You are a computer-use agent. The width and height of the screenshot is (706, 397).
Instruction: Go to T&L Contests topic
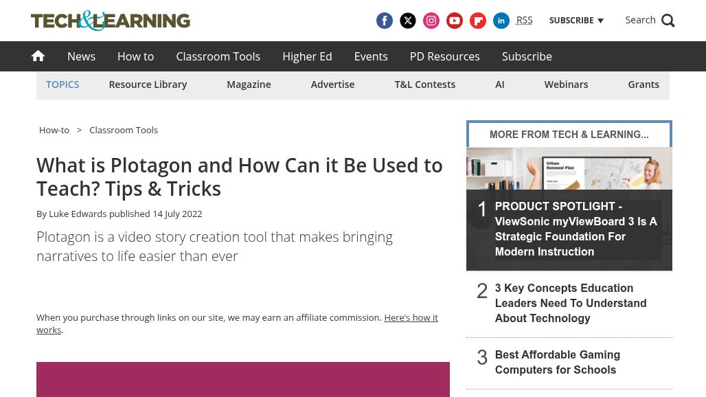[425, 84]
